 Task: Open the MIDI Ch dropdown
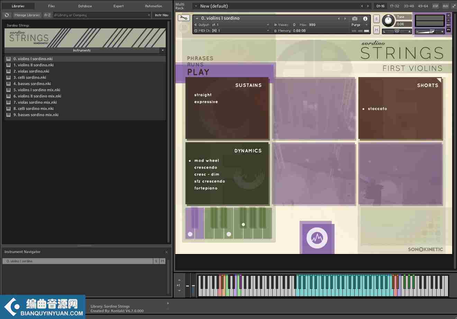(232, 31)
